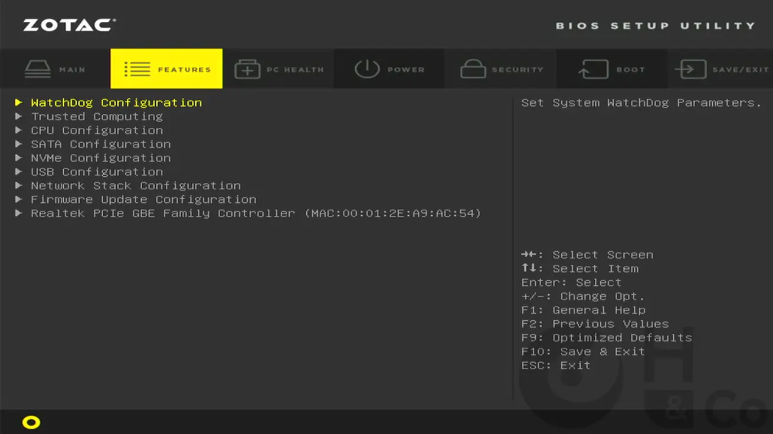Image resolution: width=773 pixels, height=434 pixels.
Task: Click the PC Health medical kit icon
Action: tap(247, 69)
